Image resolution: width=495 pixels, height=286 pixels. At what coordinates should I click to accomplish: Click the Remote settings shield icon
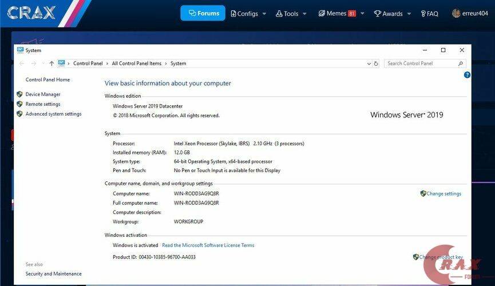click(19, 104)
